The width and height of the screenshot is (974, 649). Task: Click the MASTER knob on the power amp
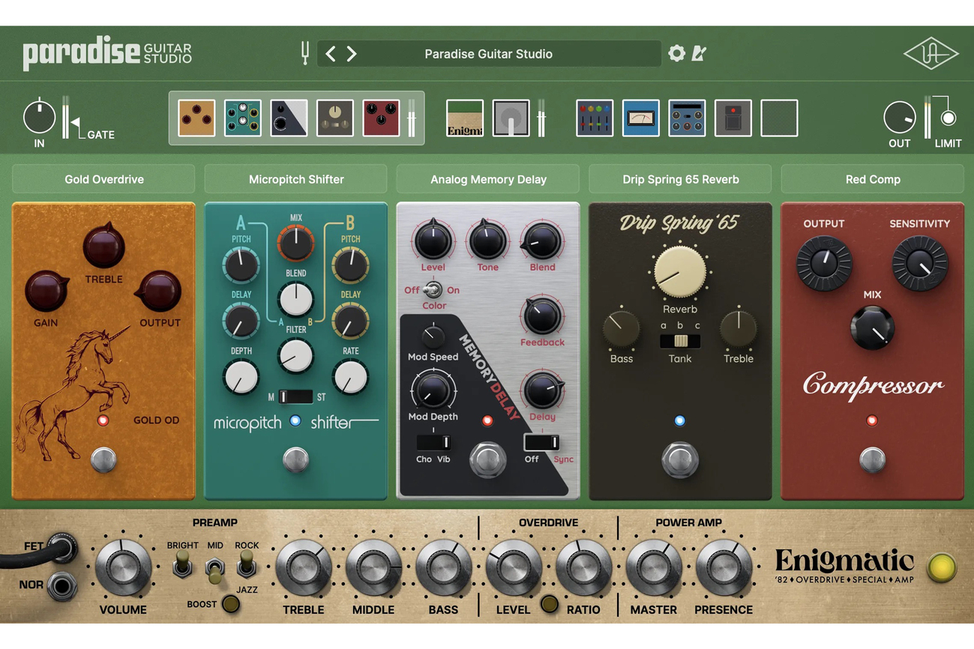point(653,568)
